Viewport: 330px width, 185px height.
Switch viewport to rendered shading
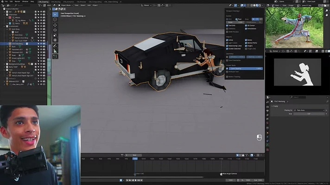coord(260,5)
